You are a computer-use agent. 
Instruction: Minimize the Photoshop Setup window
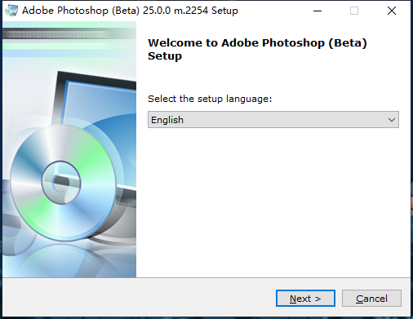tap(318, 11)
